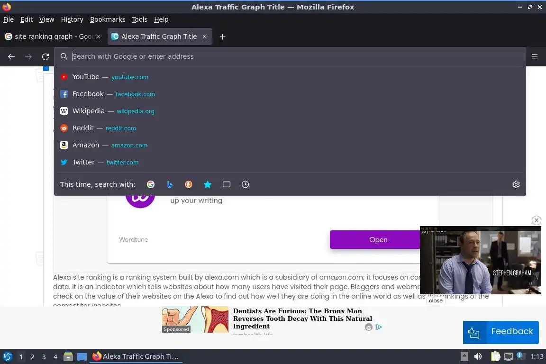
Task: Close the Alexa Traffic Graph Title tab
Action: 205,36
